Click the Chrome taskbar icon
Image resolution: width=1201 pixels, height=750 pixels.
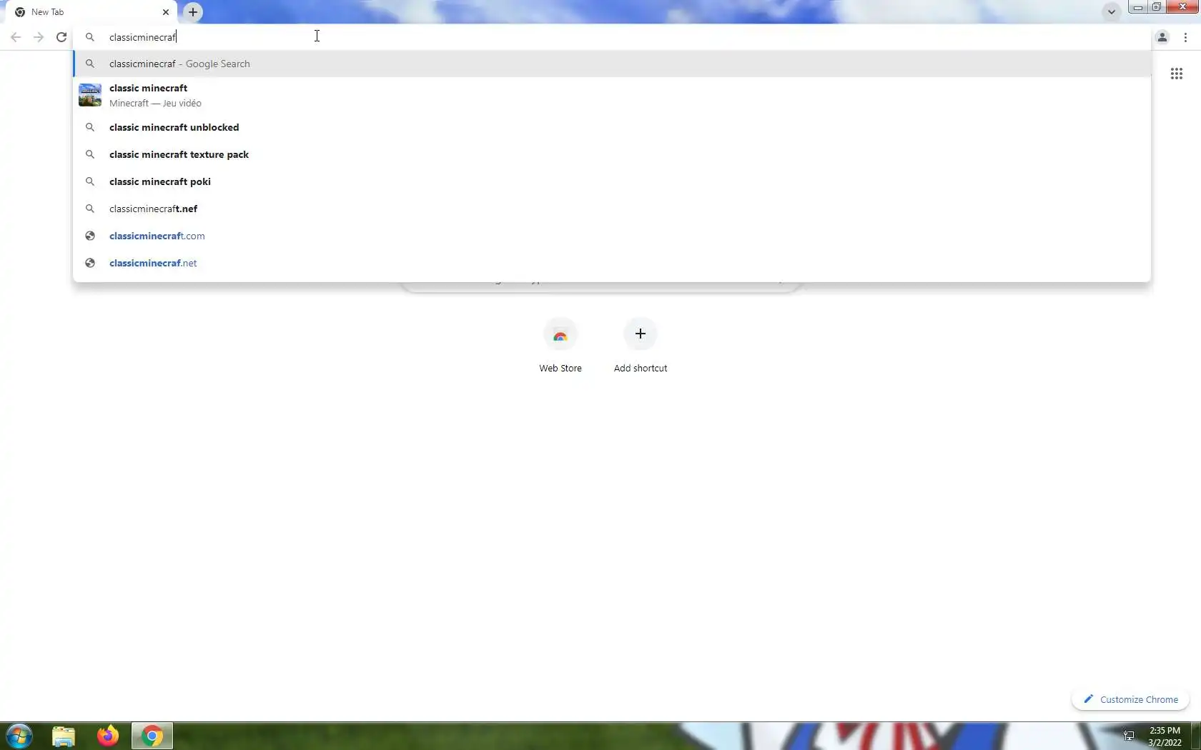pyautogui.click(x=152, y=736)
